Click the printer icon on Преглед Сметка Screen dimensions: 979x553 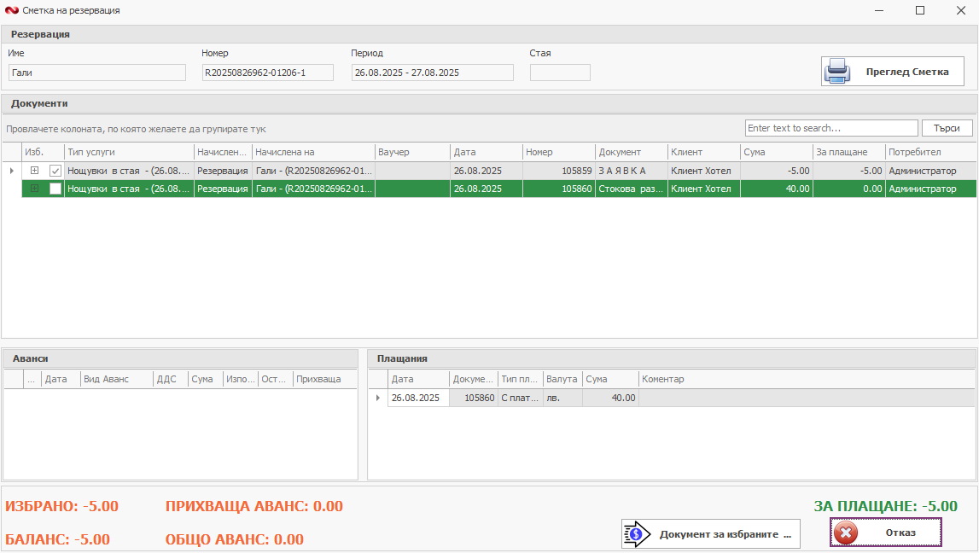point(837,72)
